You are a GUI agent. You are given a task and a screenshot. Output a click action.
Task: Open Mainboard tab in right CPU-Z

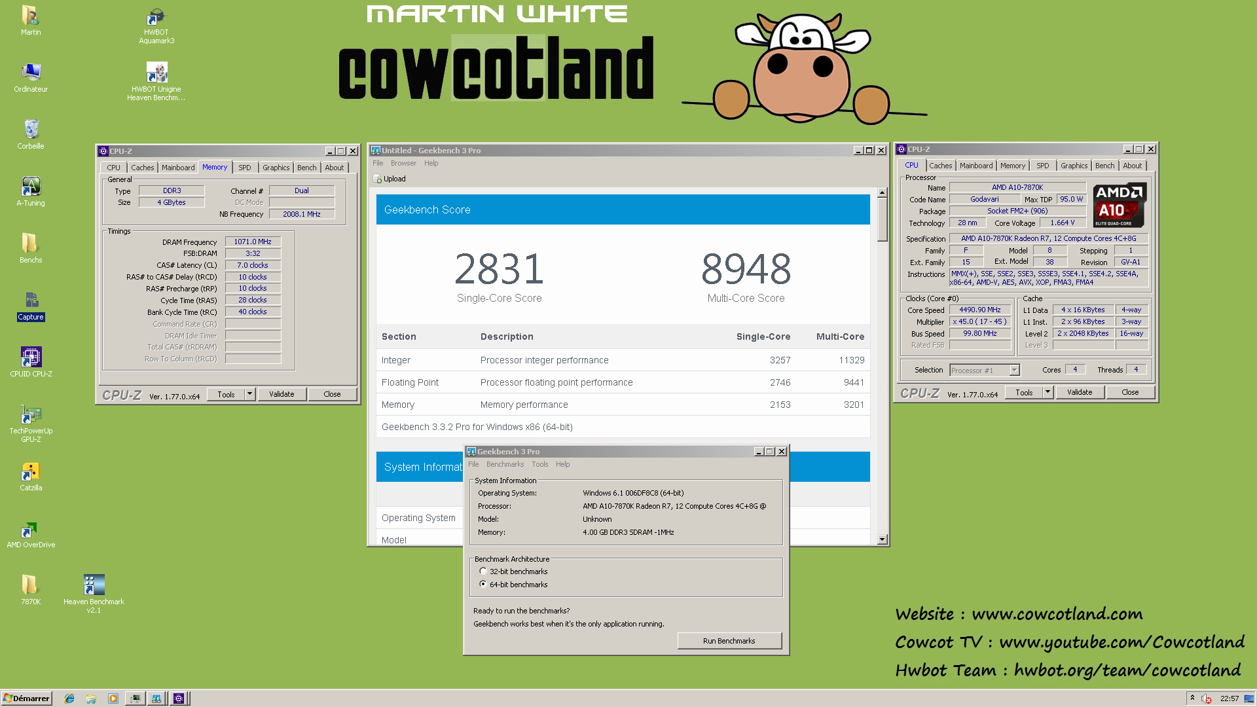976,166
